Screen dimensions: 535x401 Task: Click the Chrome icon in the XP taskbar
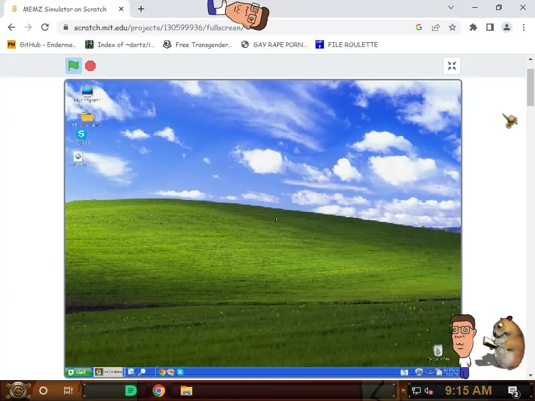point(162,372)
